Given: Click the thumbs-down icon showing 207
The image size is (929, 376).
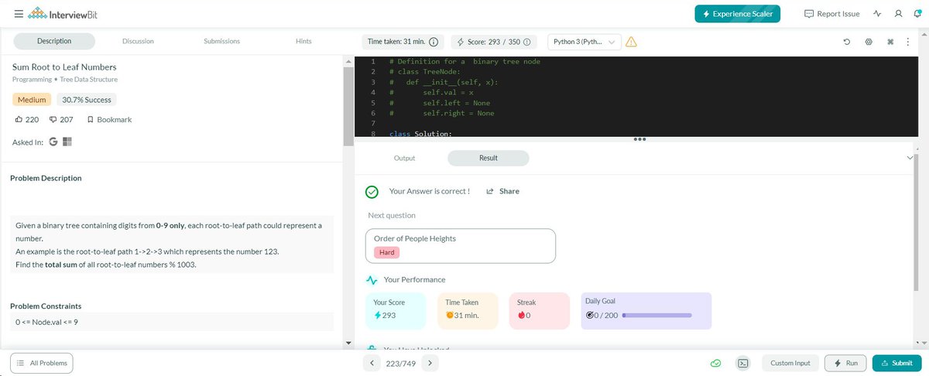Looking at the screenshot, I should [x=53, y=120].
